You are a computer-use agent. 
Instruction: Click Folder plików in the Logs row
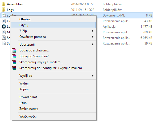coord(112,10)
